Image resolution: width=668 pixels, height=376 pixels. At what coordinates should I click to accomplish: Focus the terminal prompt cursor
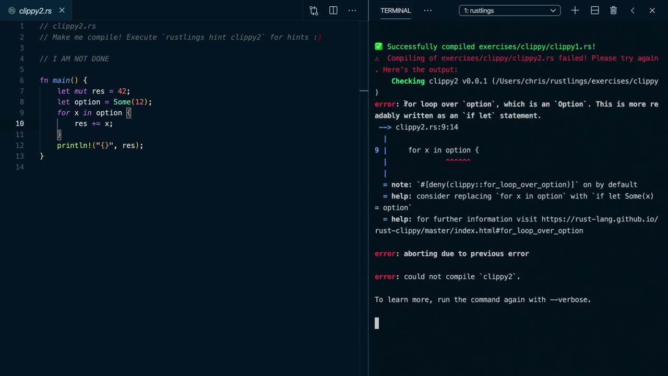(x=377, y=323)
